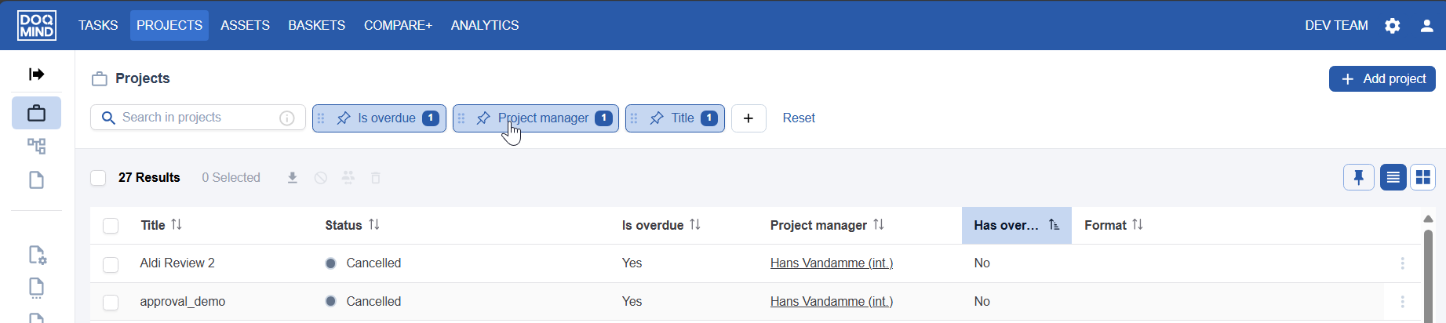The width and height of the screenshot is (1446, 323).
Task: Switch to list view layout
Action: pos(1393,178)
